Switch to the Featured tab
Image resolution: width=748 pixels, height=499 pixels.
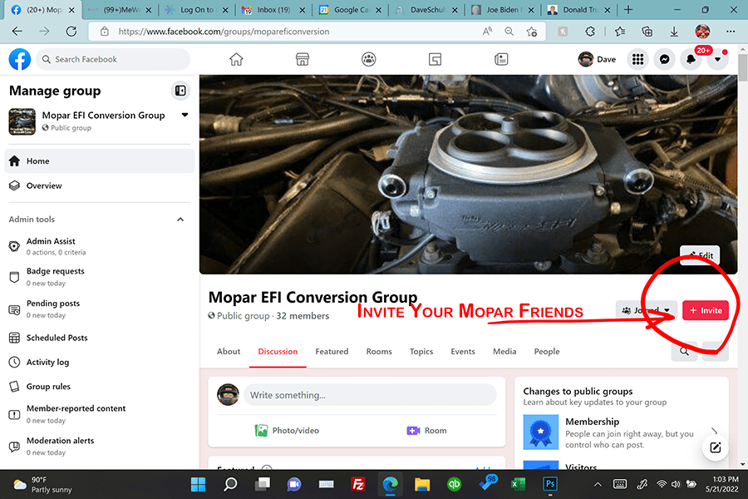[332, 352]
